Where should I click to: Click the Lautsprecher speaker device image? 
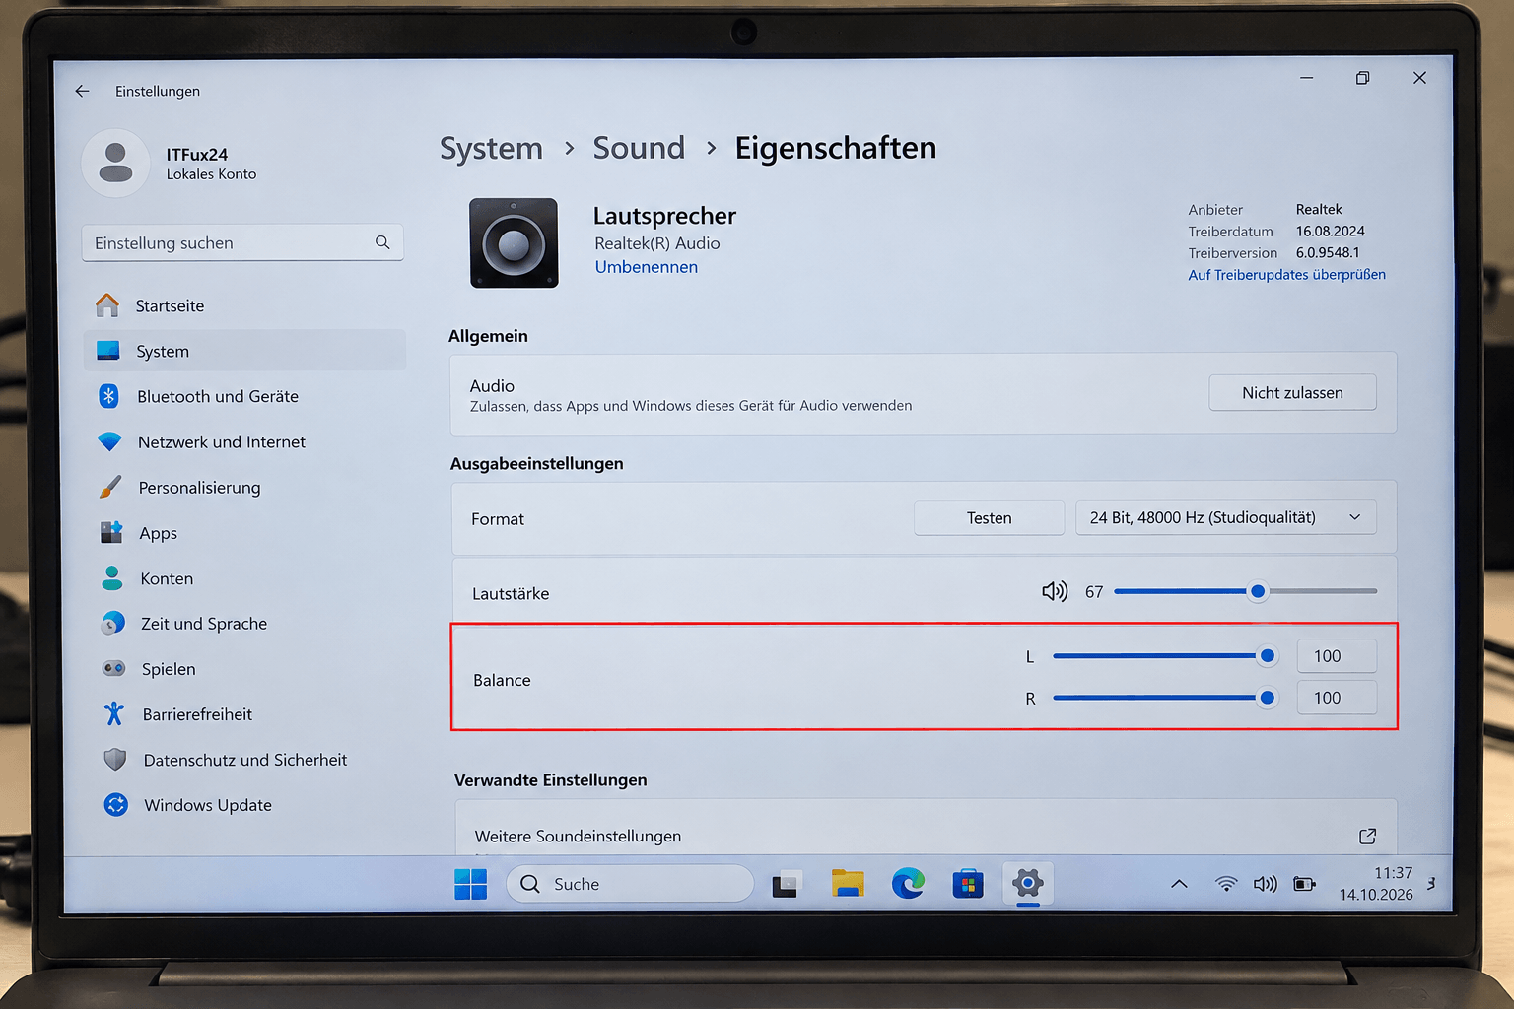click(x=514, y=242)
